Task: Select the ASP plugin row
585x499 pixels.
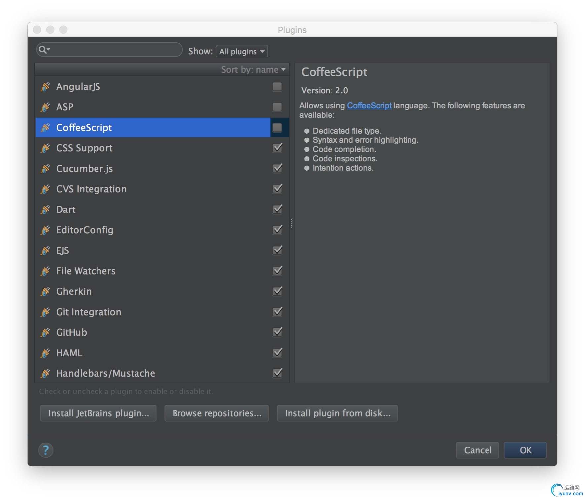Action: click(162, 107)
